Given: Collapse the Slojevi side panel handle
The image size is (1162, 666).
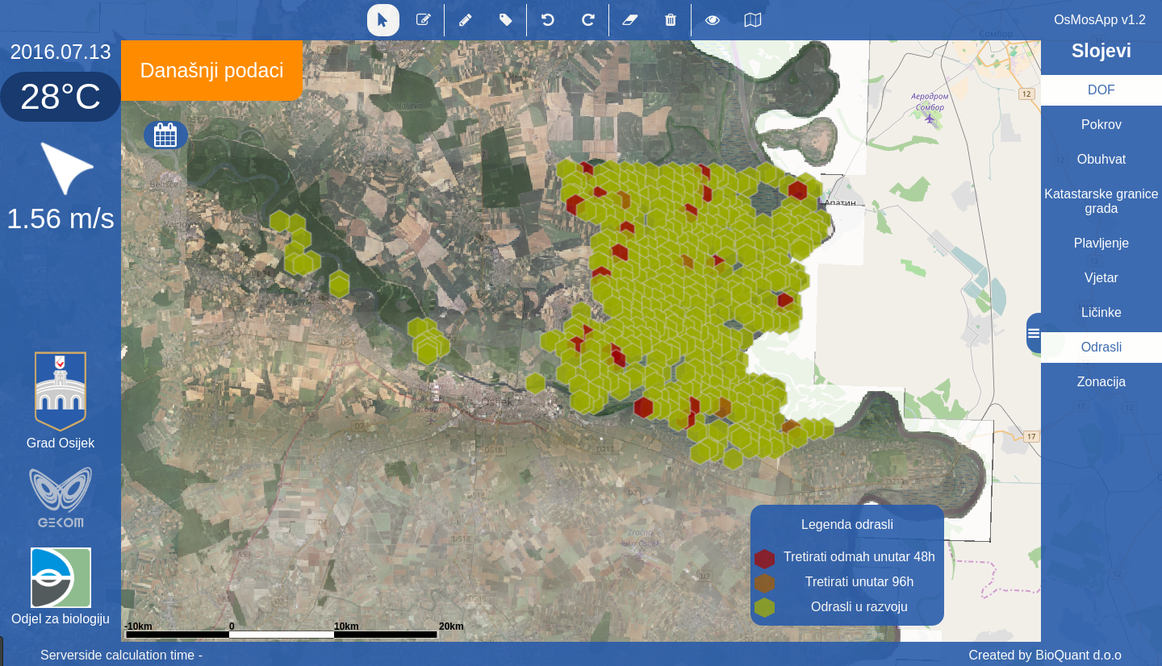Looking at the screenshot, I should coord(1033,333).
